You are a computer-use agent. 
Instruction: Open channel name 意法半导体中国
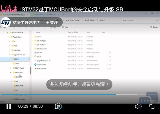[x=27, y=22]
